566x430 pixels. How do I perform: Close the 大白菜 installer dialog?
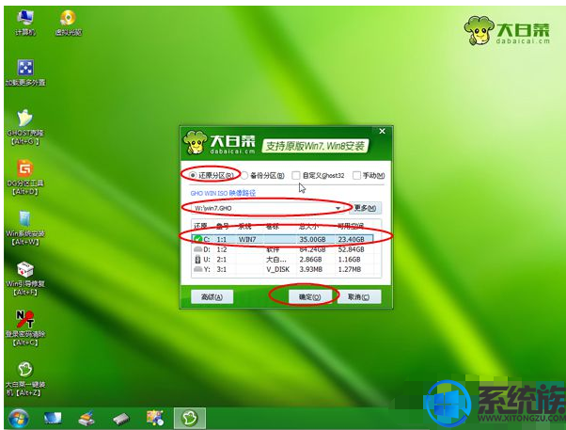(383, 131)
